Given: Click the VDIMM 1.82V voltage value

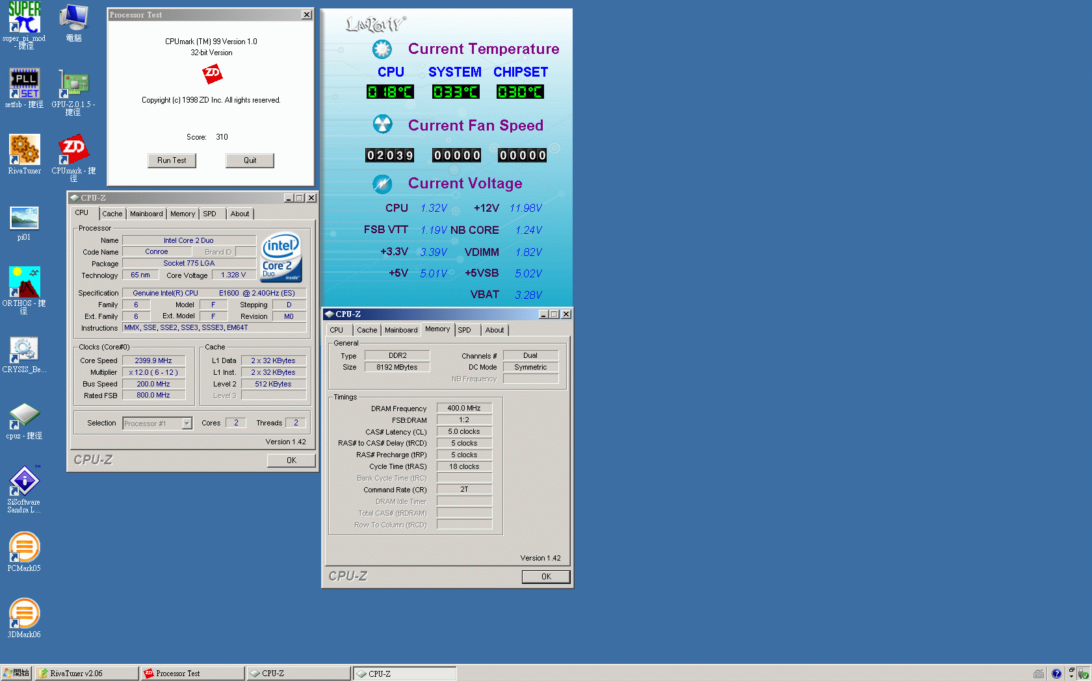Looking at the screenshot, I should [528, 252].
